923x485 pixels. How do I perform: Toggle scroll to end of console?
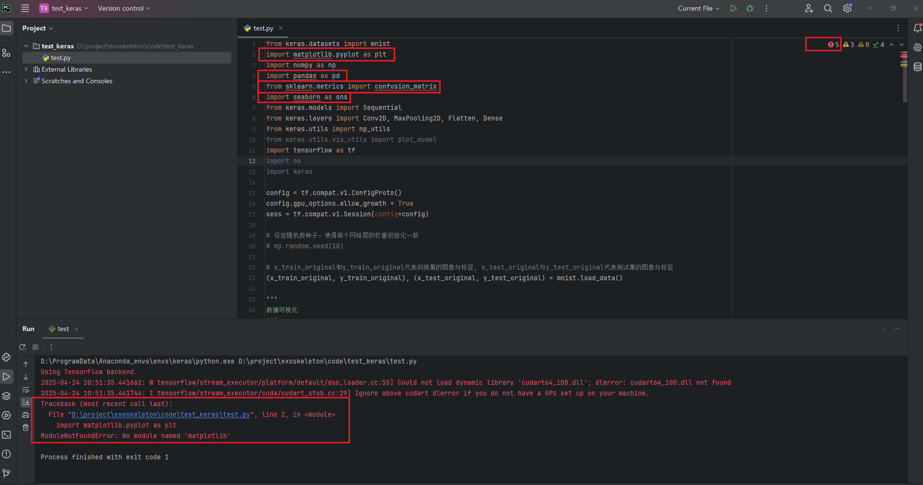pos(26,402)
